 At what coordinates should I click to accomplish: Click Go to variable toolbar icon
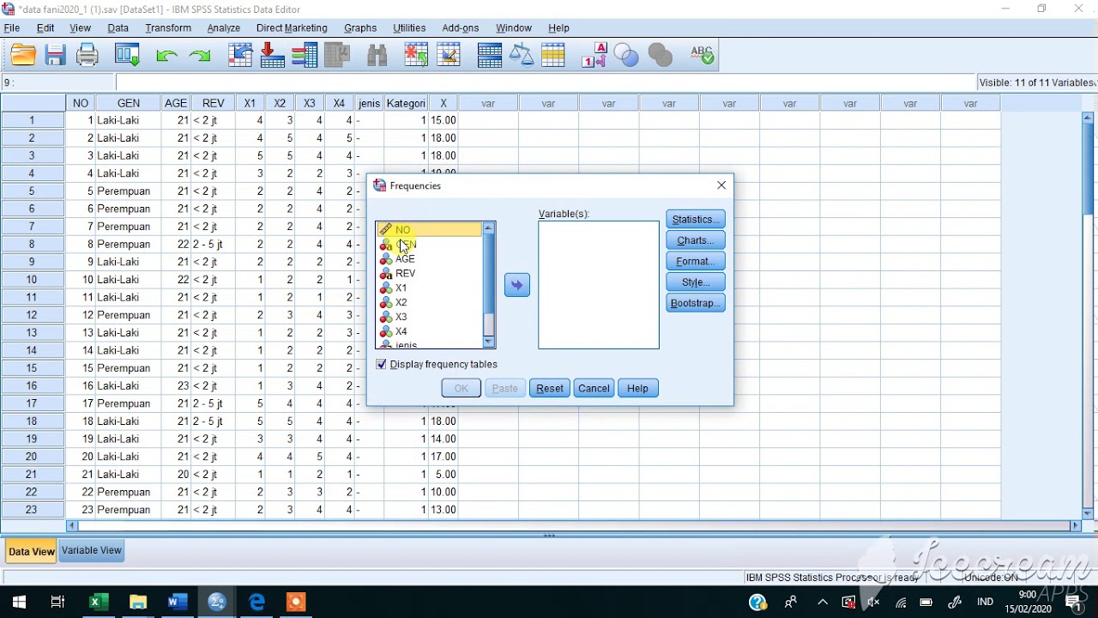click(x=272, y=56)
